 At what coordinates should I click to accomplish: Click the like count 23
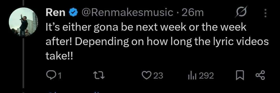(158, 76)
